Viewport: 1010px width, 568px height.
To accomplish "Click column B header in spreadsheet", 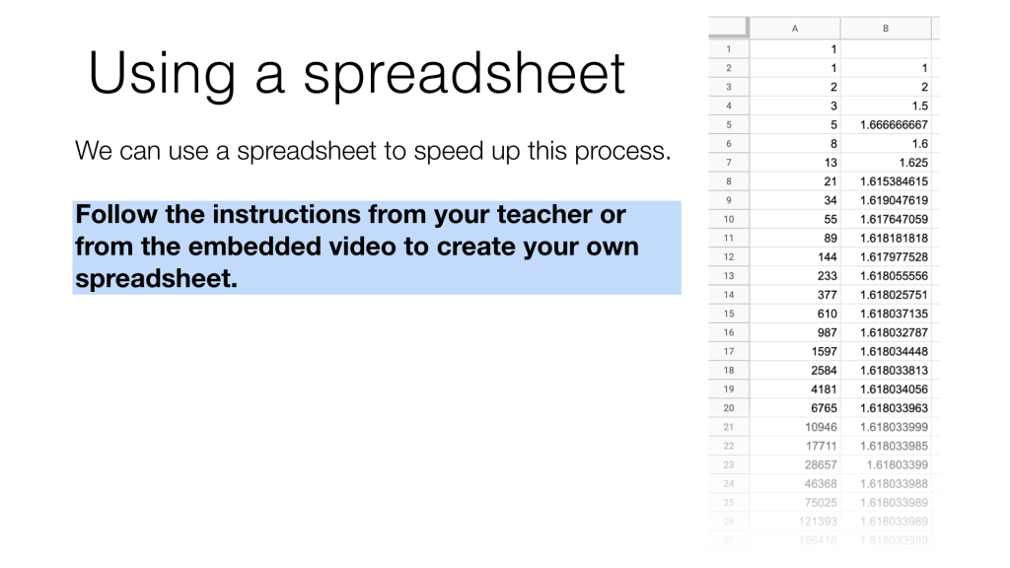I will 886,29.
